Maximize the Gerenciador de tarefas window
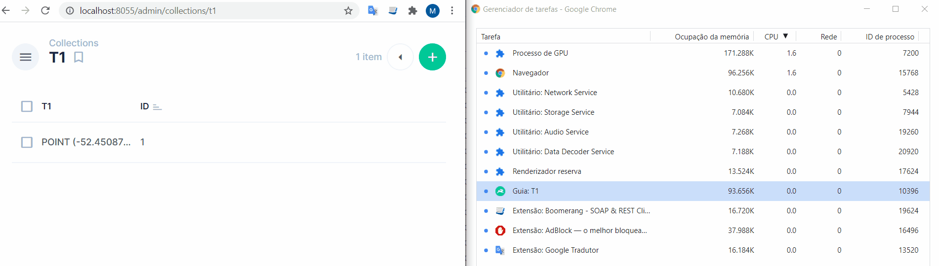The image size is (939, 266). click(896, 9)
